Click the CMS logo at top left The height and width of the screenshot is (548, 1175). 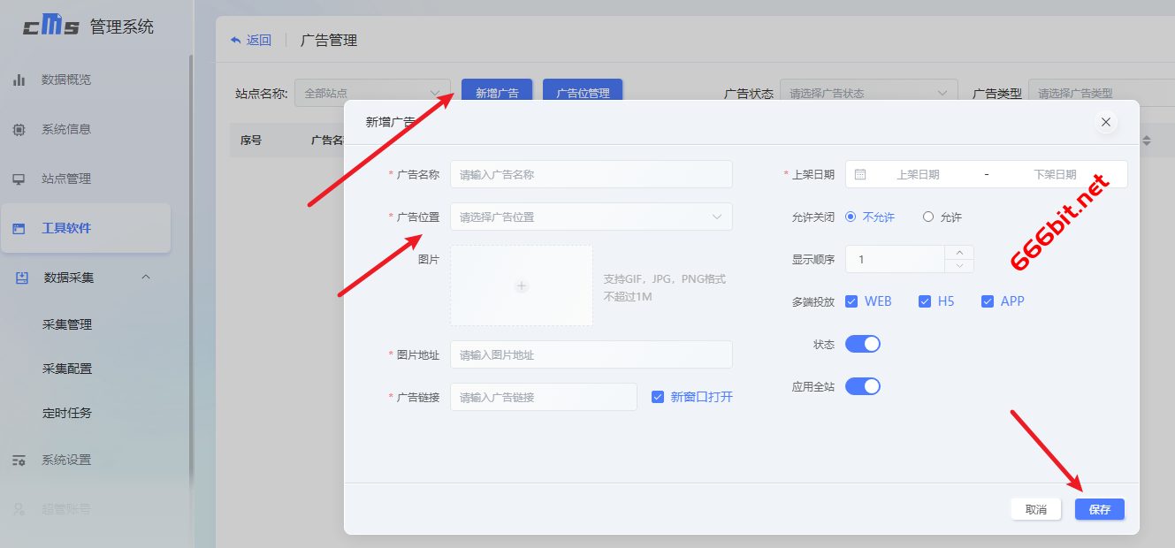(53, 25)
